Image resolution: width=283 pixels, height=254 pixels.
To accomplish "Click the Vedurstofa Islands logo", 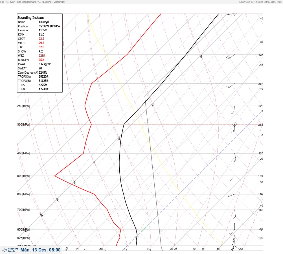I will pyautogui.click(x=10, y=250).
